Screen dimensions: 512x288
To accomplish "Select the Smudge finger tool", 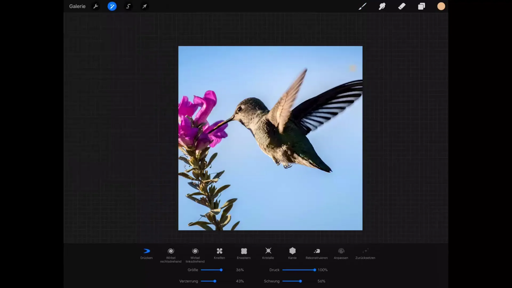I will click(x=382, y=6).
